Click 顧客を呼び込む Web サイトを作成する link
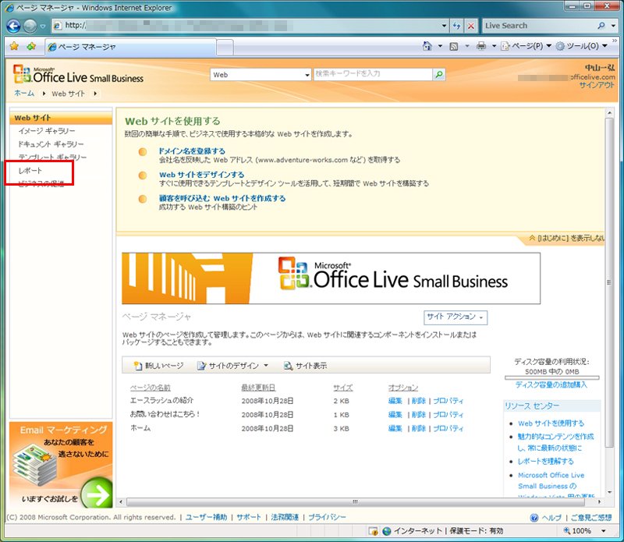Image resolution: width=624 pixels, height=542 pixels. click(x=222, y=198)
